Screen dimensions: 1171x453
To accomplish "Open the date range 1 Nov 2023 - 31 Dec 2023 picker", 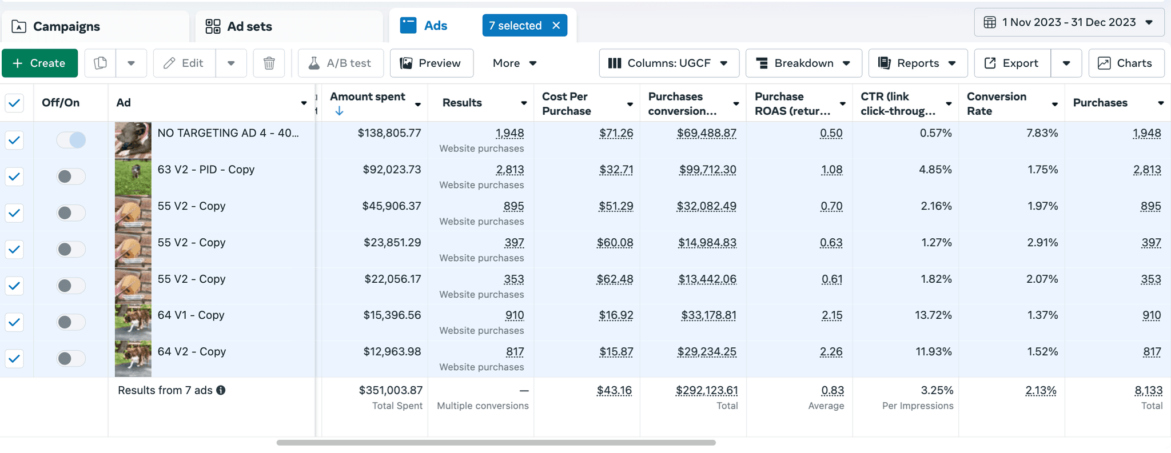I will tap(1069, 22).
